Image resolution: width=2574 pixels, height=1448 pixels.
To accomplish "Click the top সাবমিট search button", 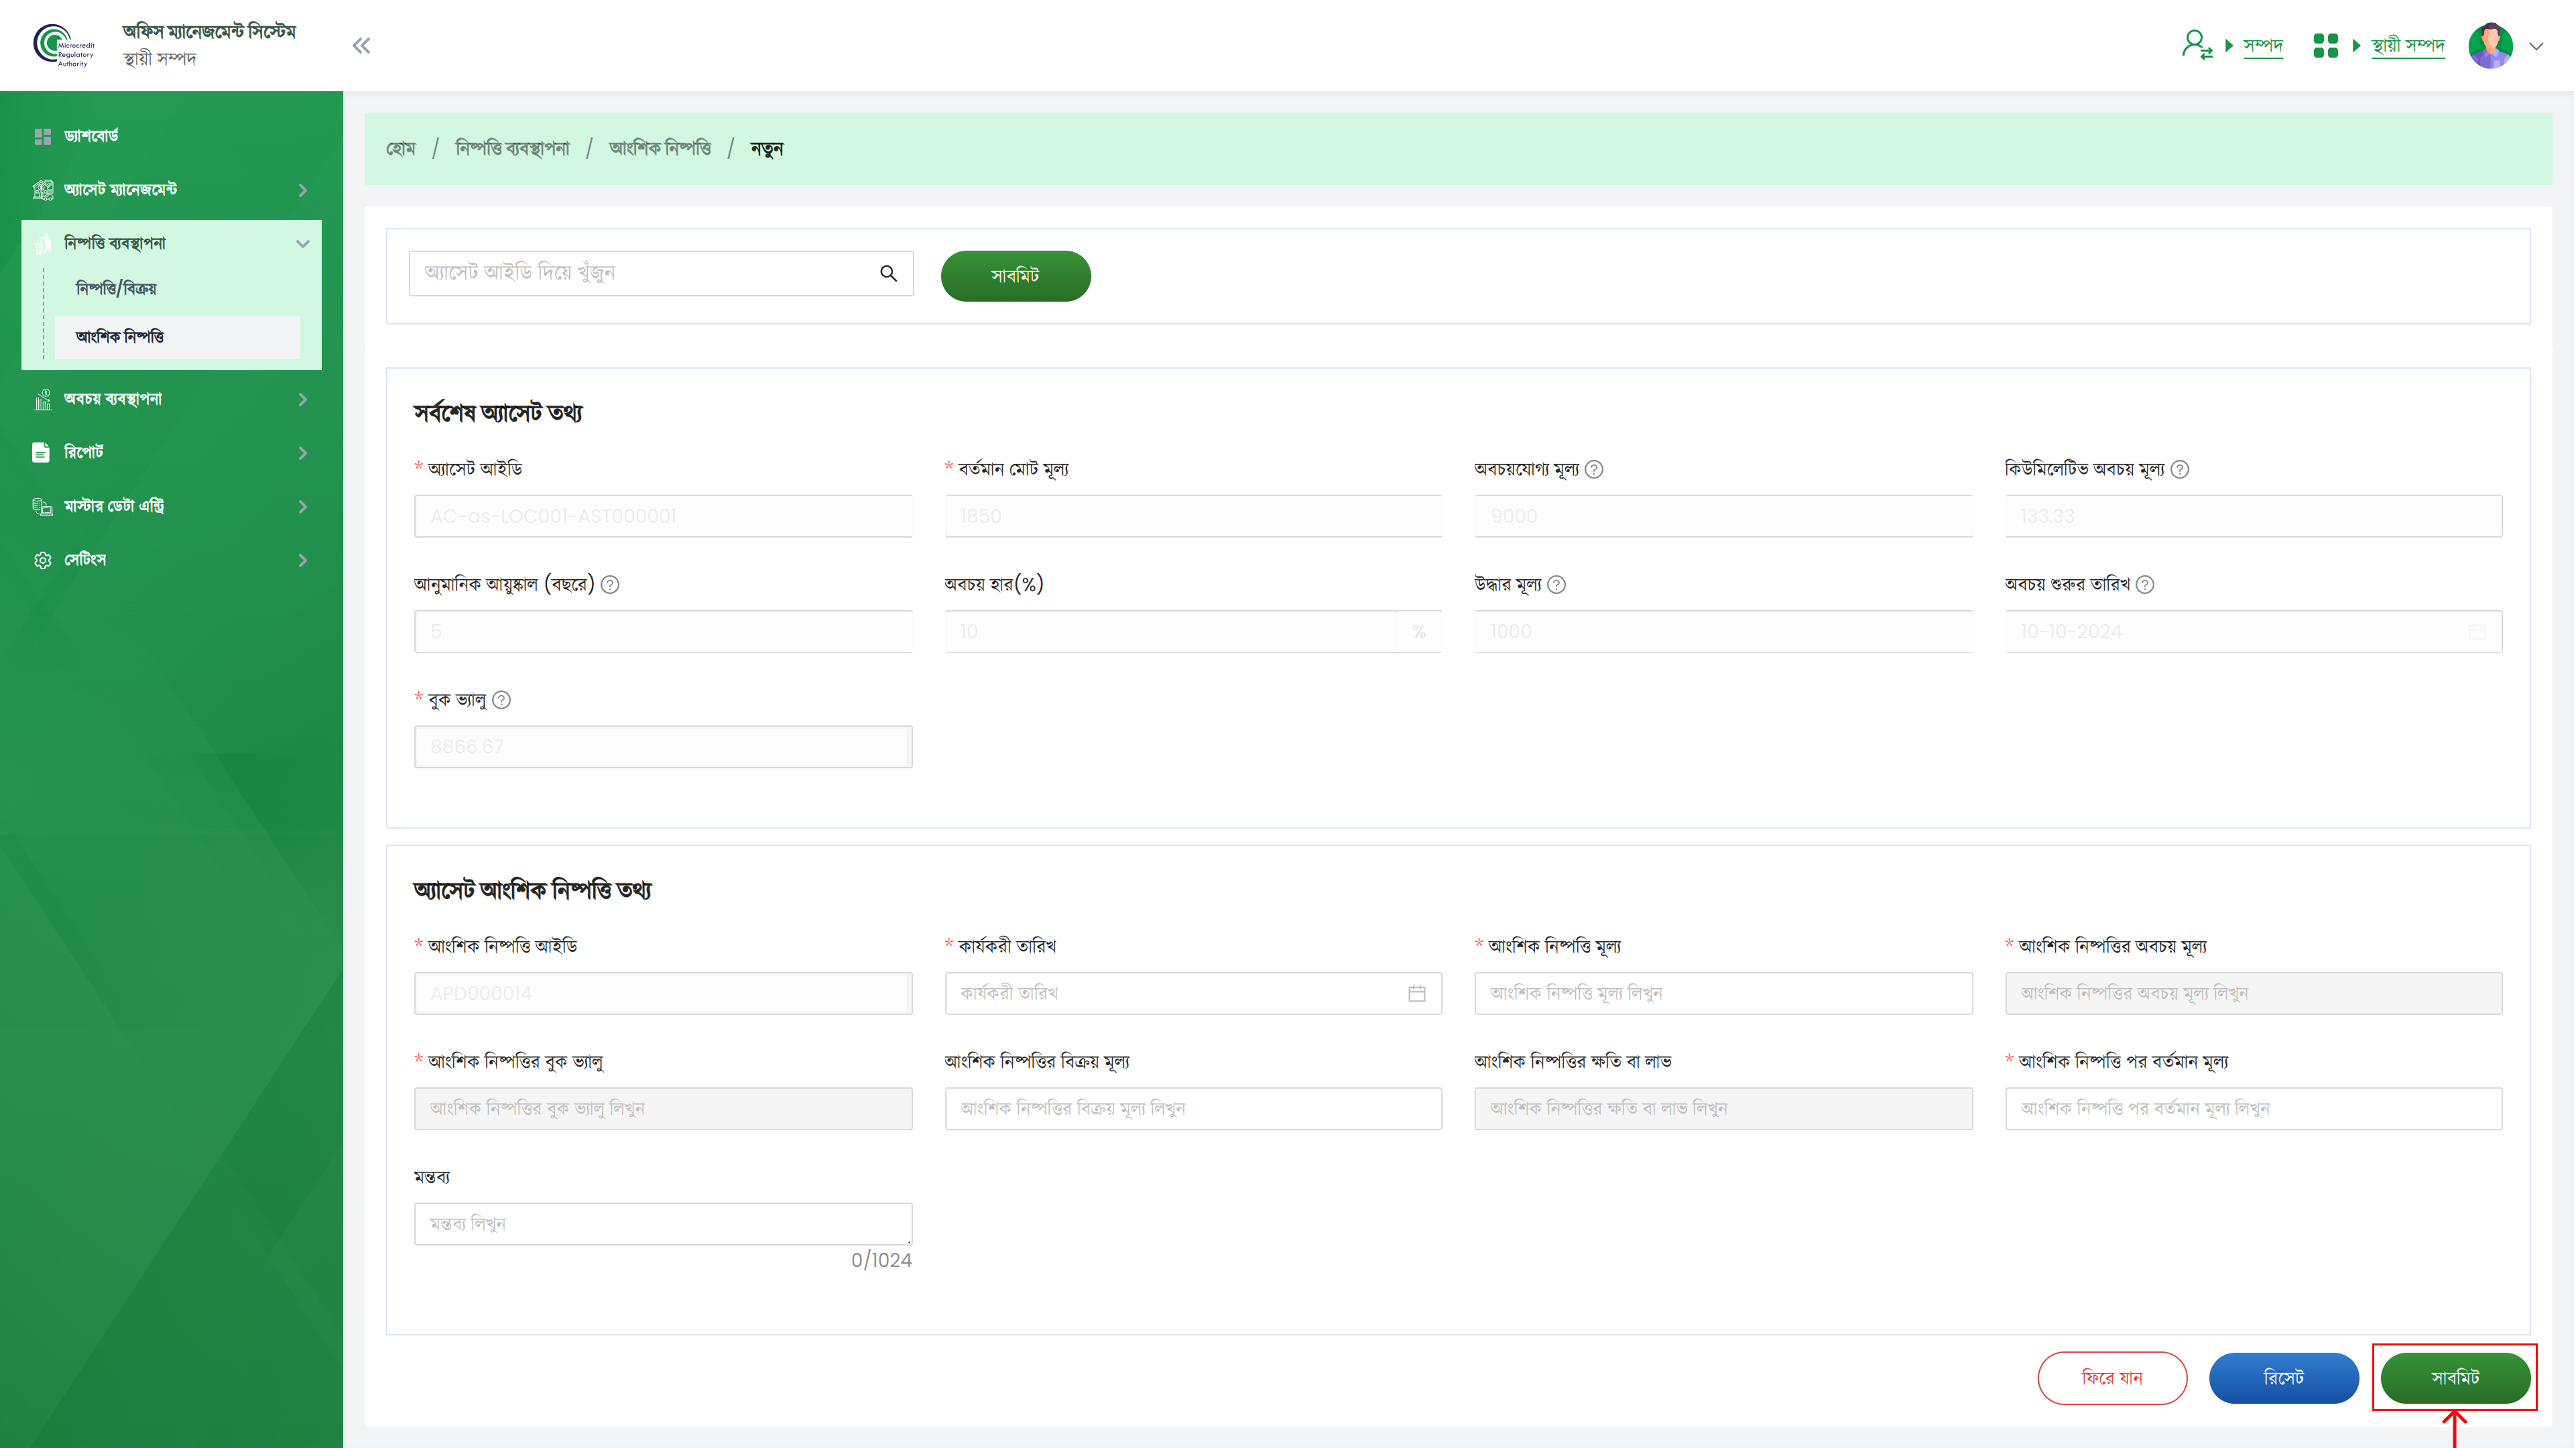I will (x=1016, y=276).
